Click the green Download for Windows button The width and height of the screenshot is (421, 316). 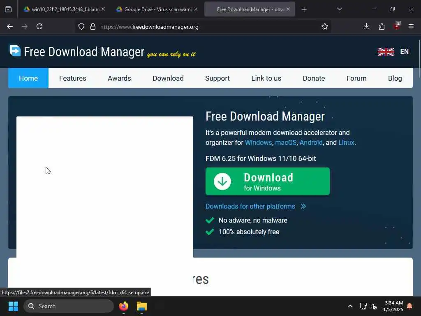pos(267,181)
